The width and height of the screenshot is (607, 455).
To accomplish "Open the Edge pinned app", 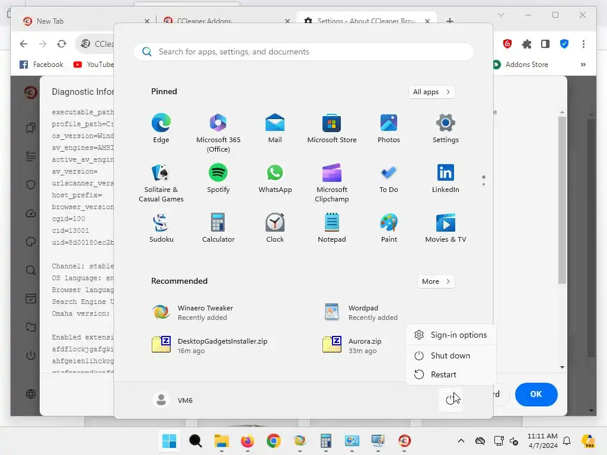I will (x=161, y=129).
